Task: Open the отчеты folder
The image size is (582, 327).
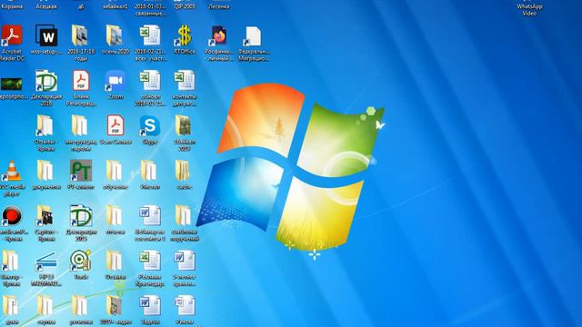Action: tap(115, 216)
